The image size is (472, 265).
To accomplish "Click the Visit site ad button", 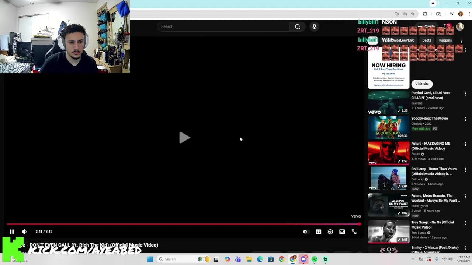I will pos(422,84).
